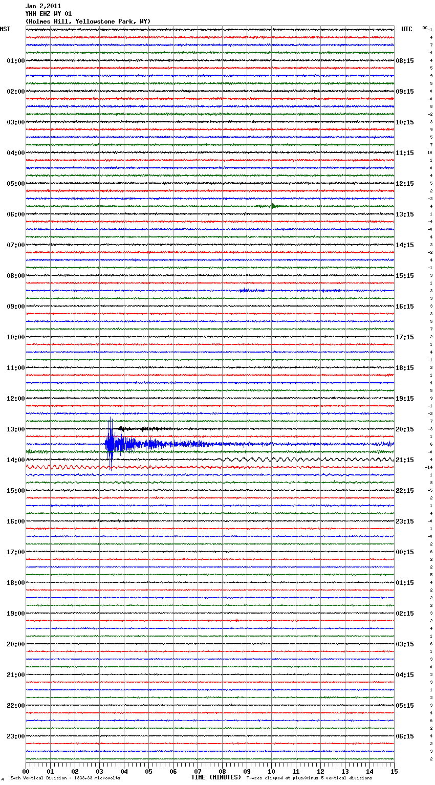The image size is (435, 785).
Task: Select the station code 'YHH EHZ WY 01'
Action: pyautogui.click(x=49, y=14)
